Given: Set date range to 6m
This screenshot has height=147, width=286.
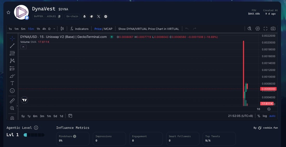Looking at the screenshot, I should (35, 116).
